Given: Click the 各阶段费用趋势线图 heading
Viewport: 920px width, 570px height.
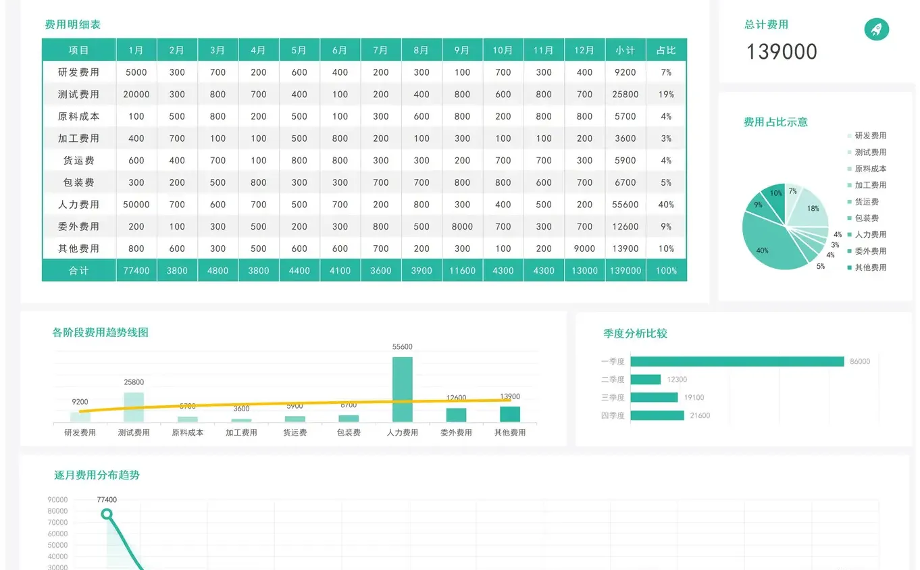Looking at the screenshot, I should pos(101,332).
